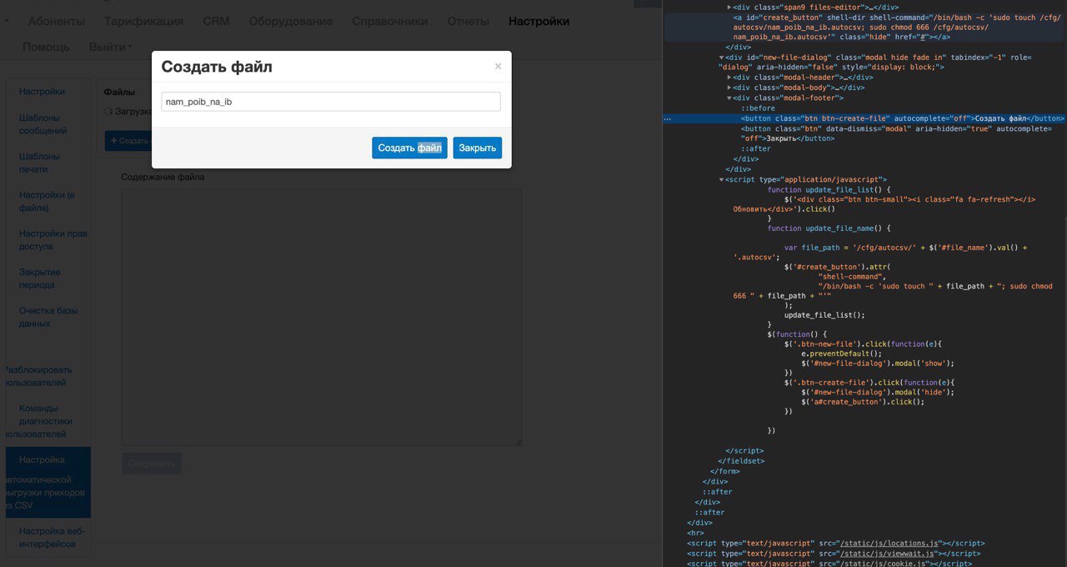
Task: Click the function update_file_name line
Action: point(829,228)
